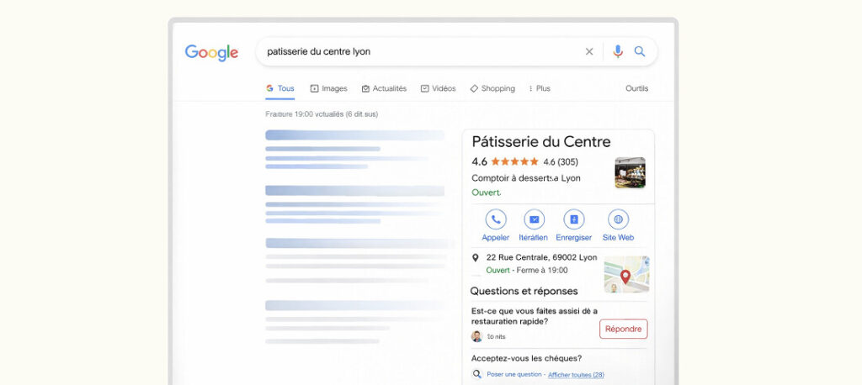Image resolution: width=862 pixels, height=385 pixels.
Task: Click the orange star rating
Action: (x=514, y=161)
